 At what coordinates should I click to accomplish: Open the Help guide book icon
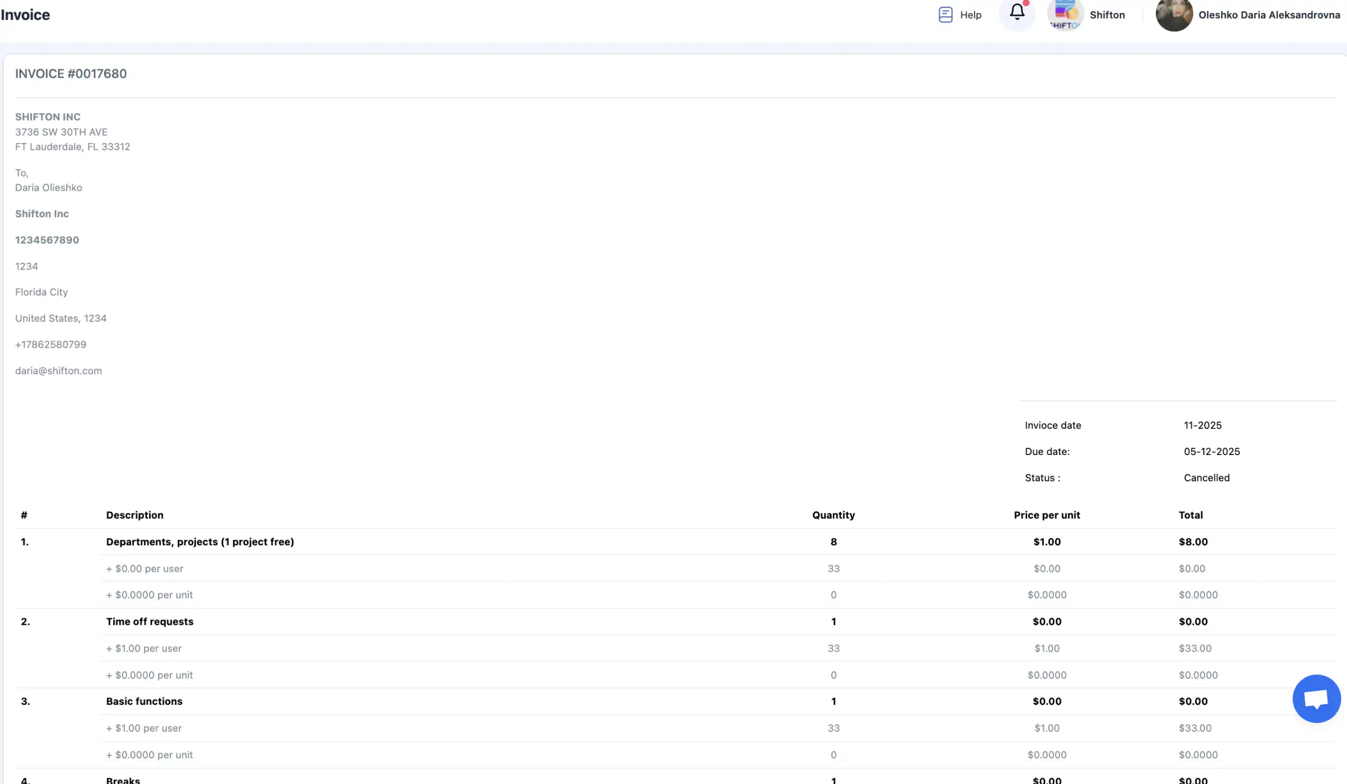[945, 14]
